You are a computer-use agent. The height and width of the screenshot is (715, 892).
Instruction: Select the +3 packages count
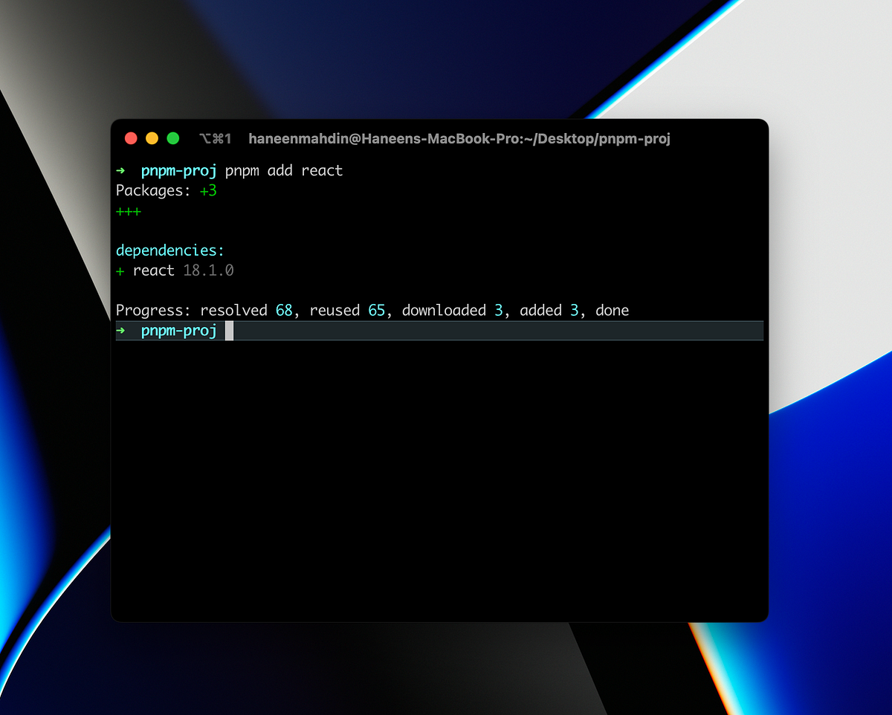pyautogui.click(x=208, y=190)
